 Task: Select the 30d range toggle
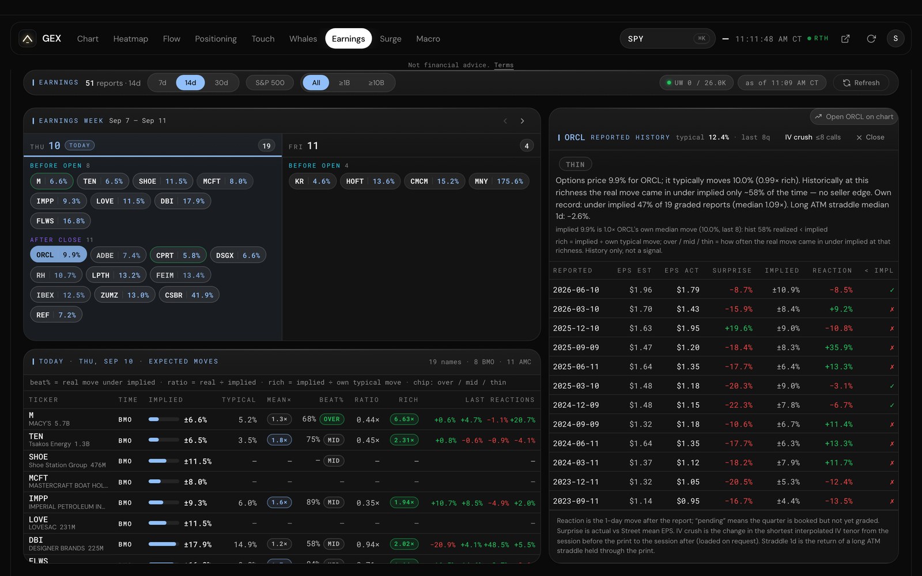point(221,83)
